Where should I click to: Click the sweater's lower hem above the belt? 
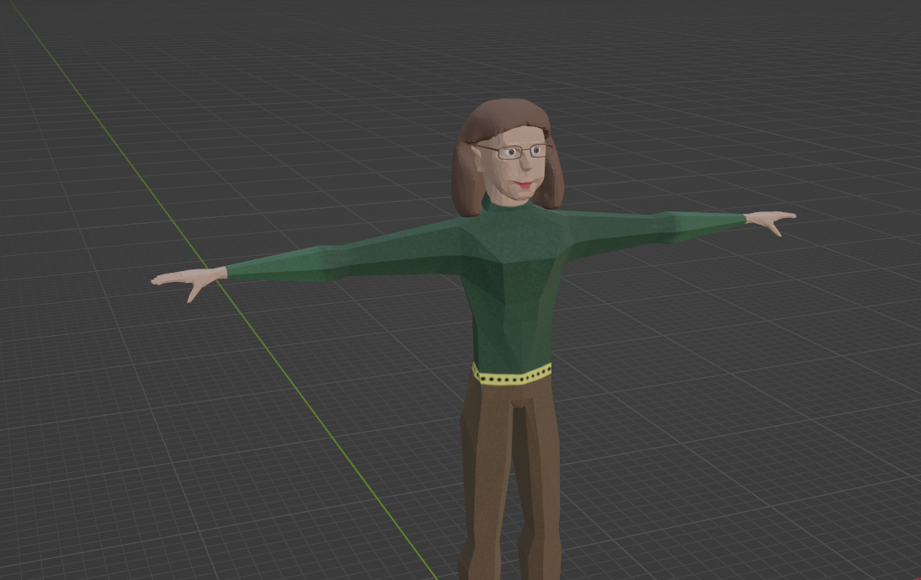[x=511, y=356]
